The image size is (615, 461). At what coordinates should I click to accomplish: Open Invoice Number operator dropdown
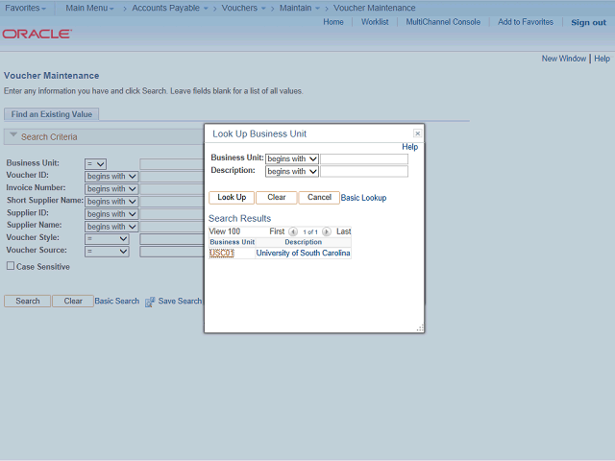pos(111,189)
